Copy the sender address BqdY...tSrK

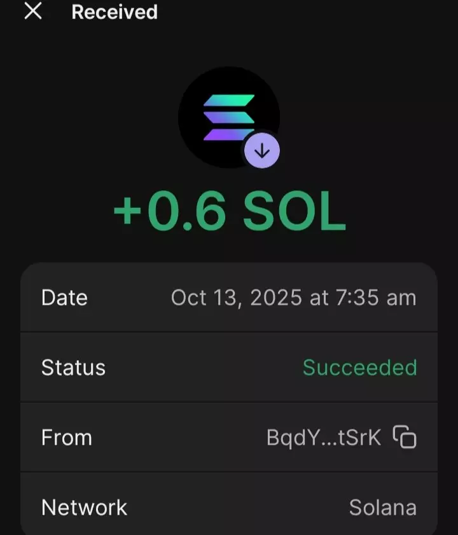pyautogui.click(x=405, y=438)
